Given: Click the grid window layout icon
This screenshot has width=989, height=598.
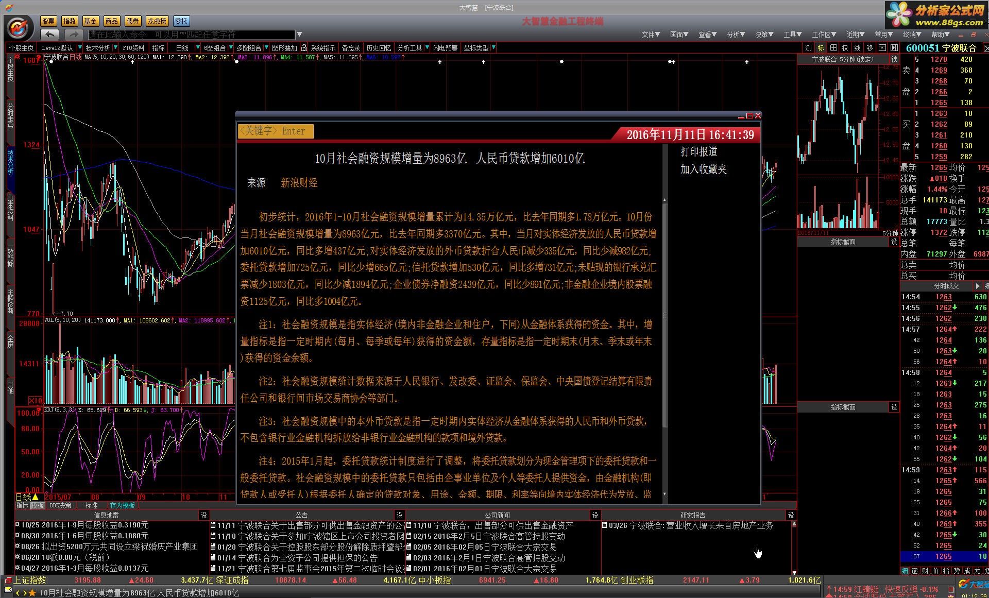Looking at the screenshot, I should click(833, 48).
